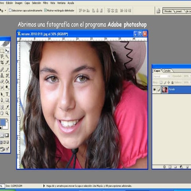Open the Edición menu
This screenshot has width=191, height=191.
coord(10,3)
